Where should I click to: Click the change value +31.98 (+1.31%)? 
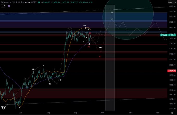click(x=86, y=2)
